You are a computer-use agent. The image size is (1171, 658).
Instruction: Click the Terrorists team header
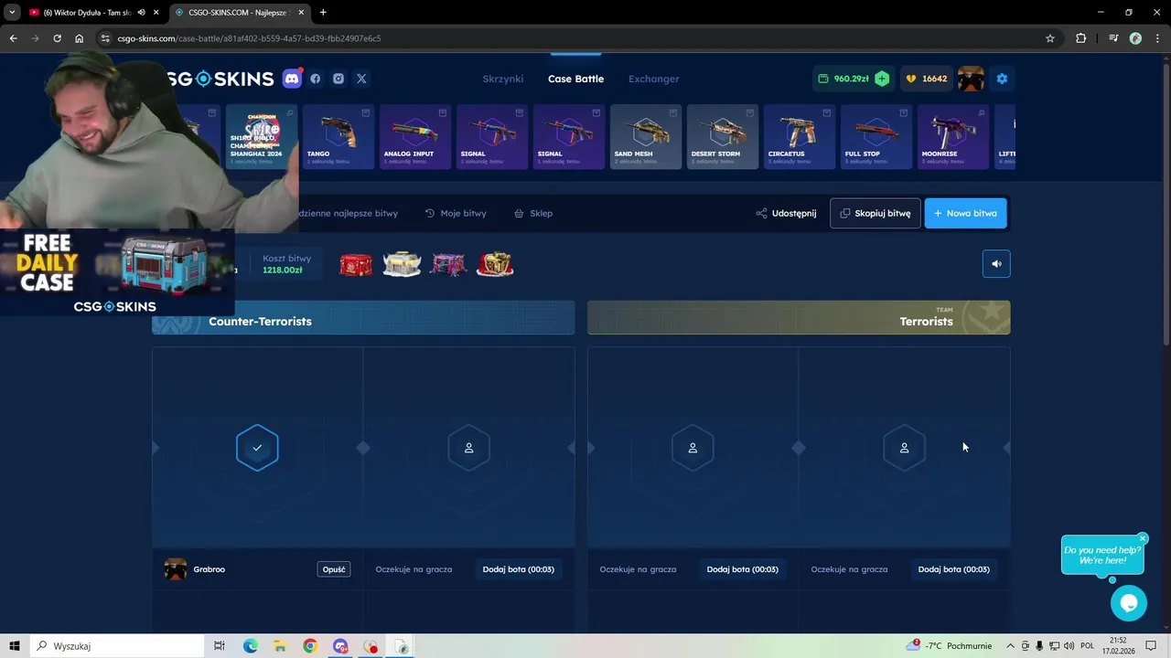(x=799, y=318)
